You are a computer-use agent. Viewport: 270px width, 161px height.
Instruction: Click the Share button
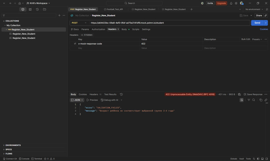point(259,16)
